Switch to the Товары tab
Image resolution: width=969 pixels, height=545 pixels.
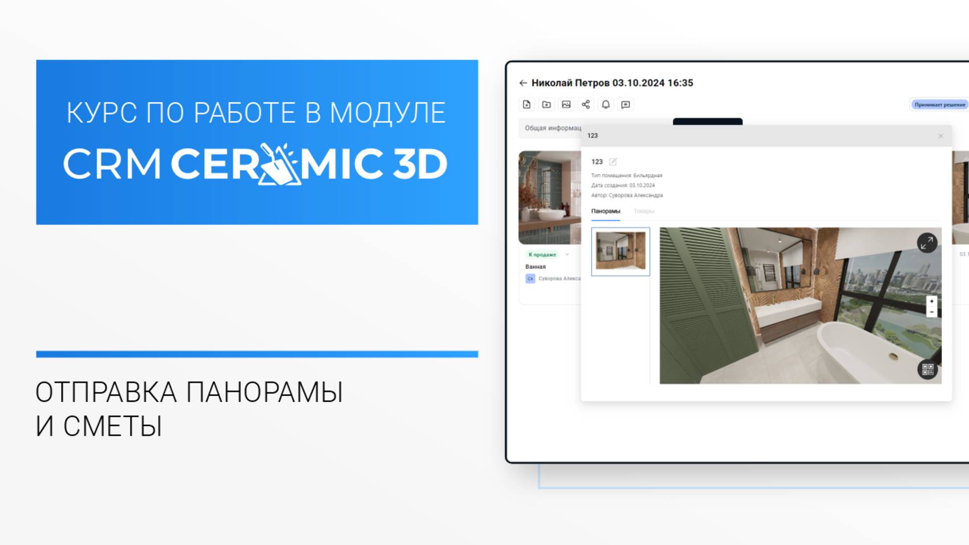tap(643, 211)
